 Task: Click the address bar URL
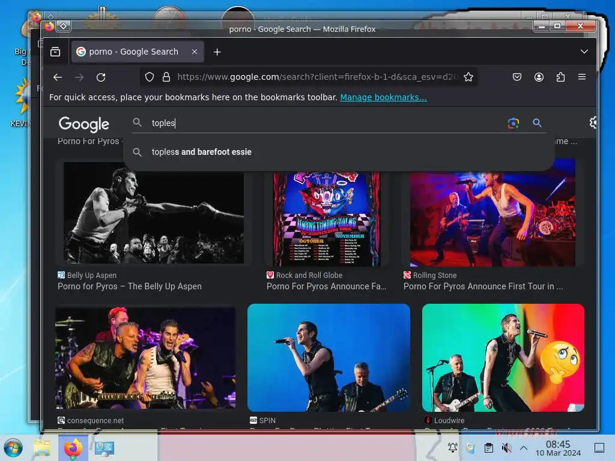(318, 77)
